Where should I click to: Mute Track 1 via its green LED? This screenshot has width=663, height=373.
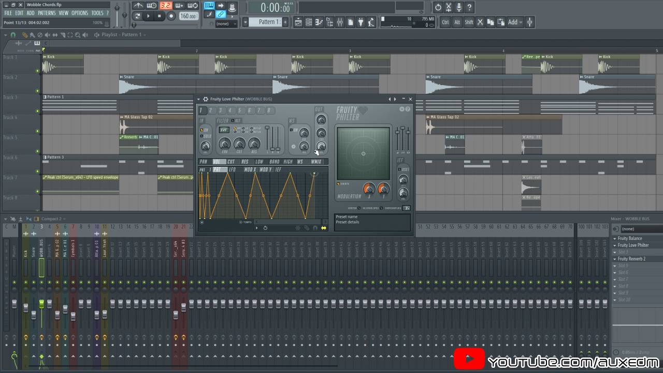(37, 70)
